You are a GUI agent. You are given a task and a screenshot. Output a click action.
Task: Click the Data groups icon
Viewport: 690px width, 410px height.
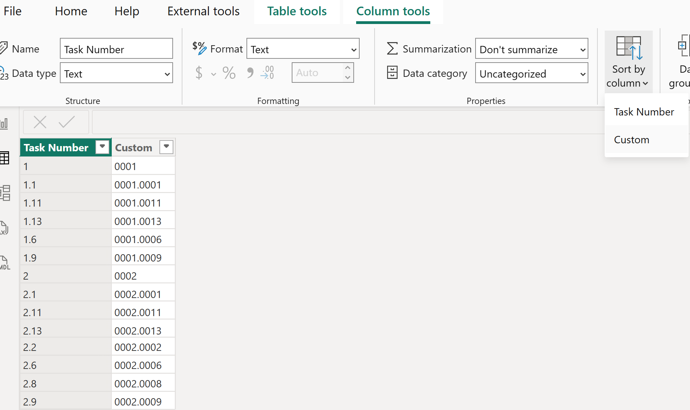(x=683, y=46)
